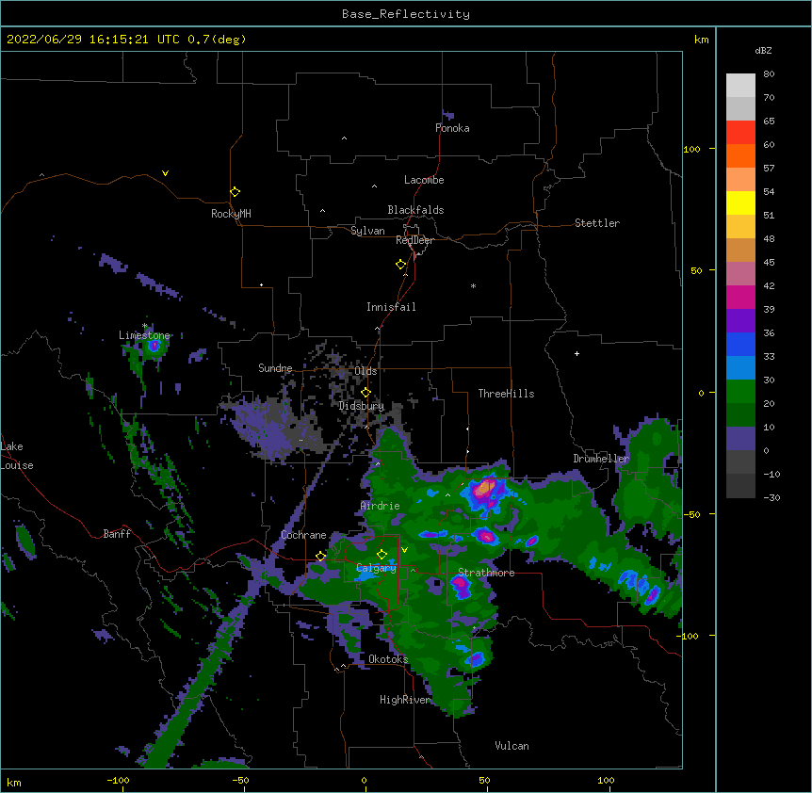Click the Sylvan label
This screenshot has height=793, width=812.
pos(367,231)
